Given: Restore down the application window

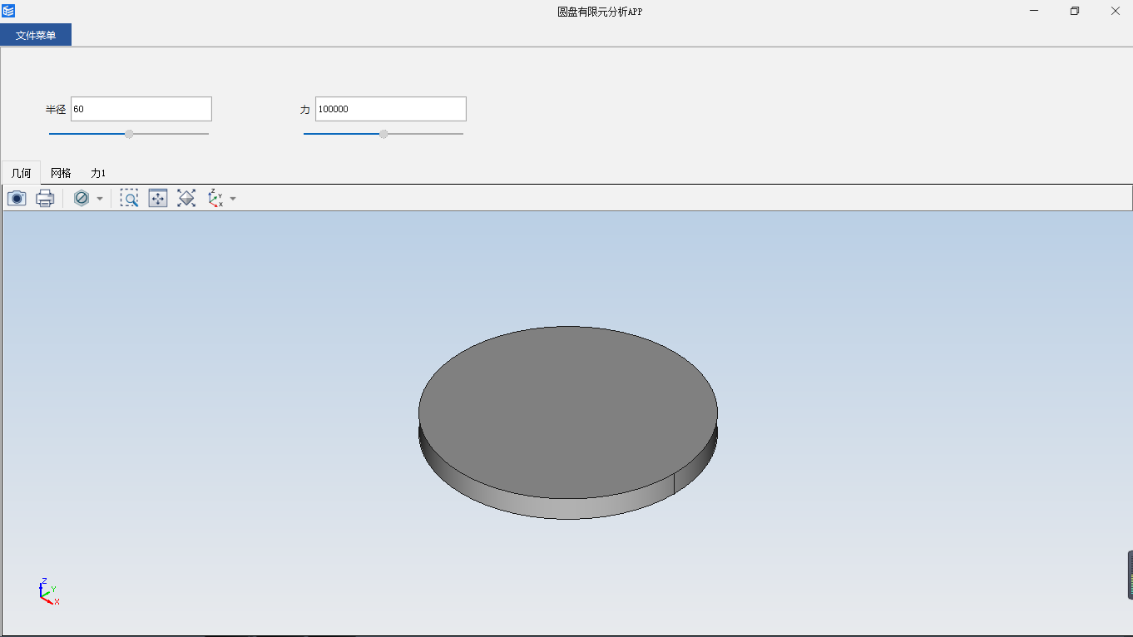Looking at the screenshot, I should (x=1075, y=12).
